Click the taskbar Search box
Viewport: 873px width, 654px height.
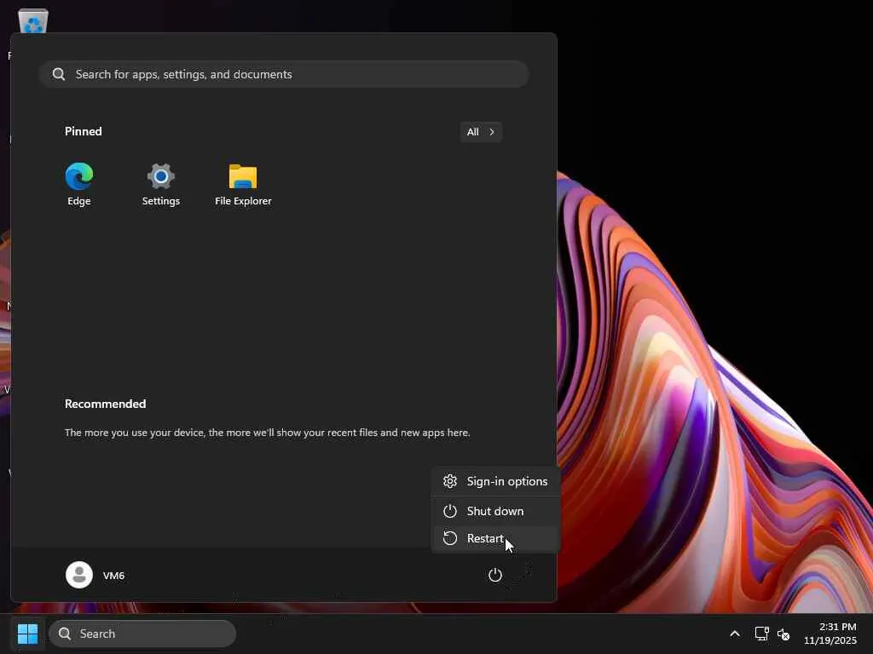coord(142,634)
